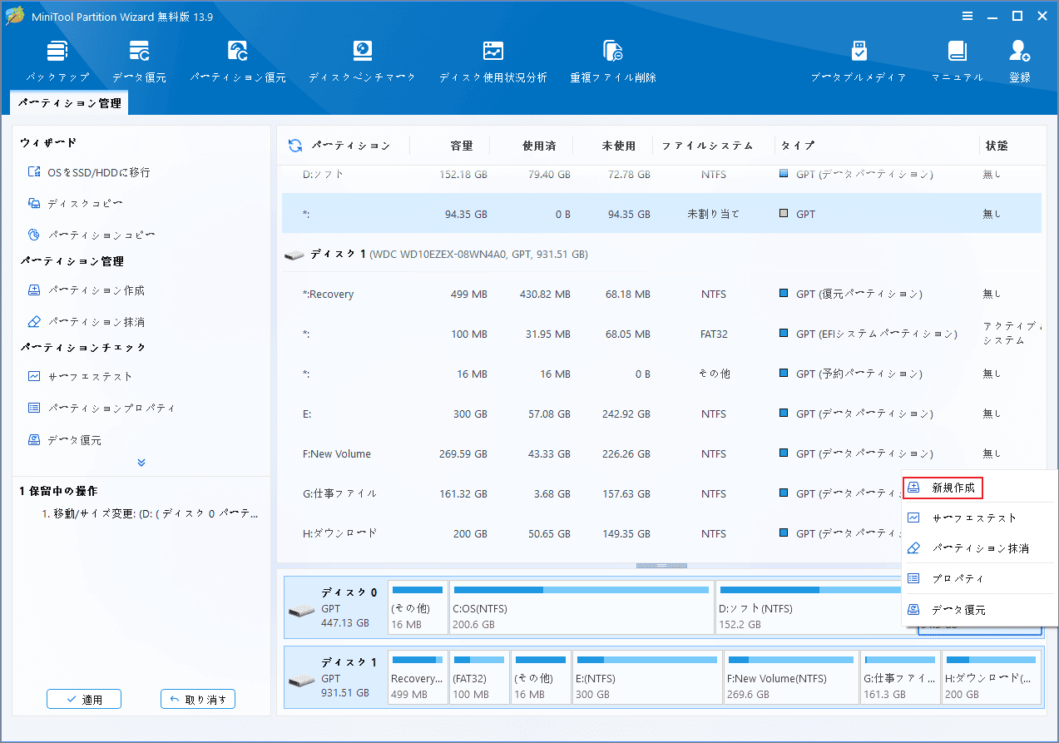This screenshot has width=1059, height=743.
Task: Select pending operation 移動/サイズ変更 entry
Action: [151, 513]
